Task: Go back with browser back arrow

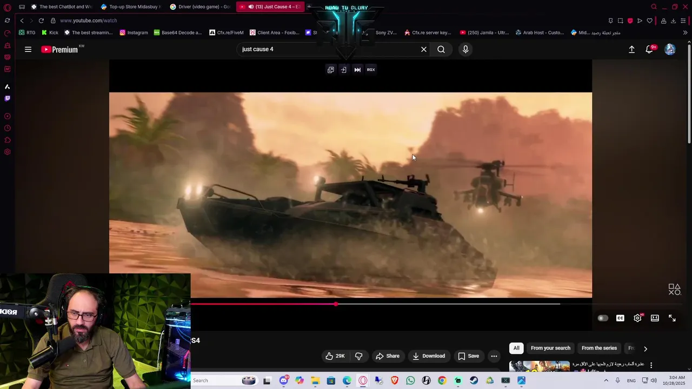Action: [22, 21]
